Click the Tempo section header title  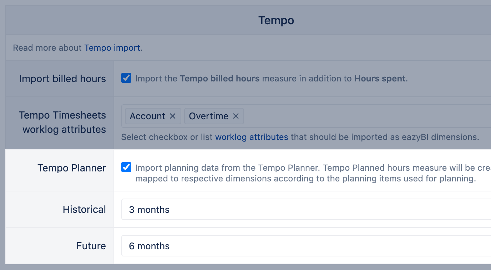point(276,20)
